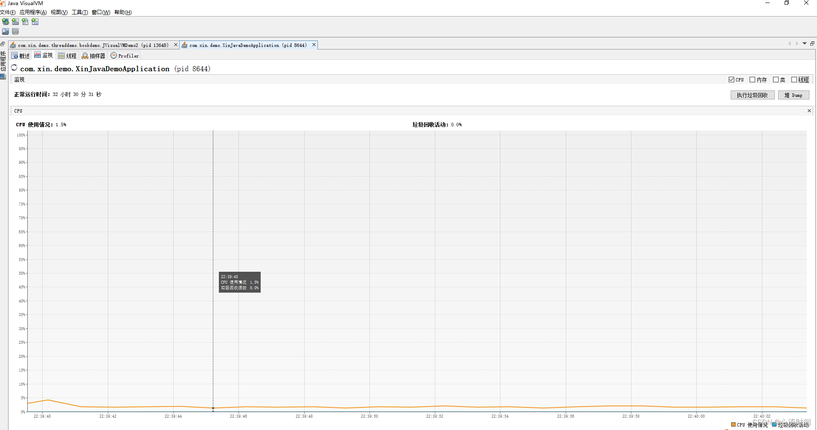Select the 监视 monitor tab
This screenshot has width=817, height=430.
coord(44,55)
